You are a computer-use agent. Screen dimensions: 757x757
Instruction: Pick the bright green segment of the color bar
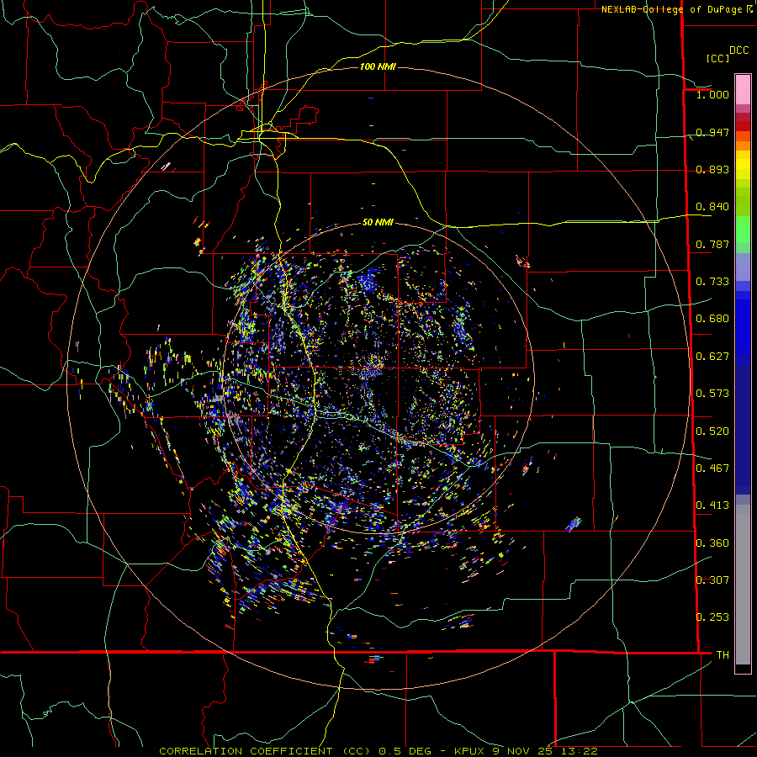click(743, 230)
